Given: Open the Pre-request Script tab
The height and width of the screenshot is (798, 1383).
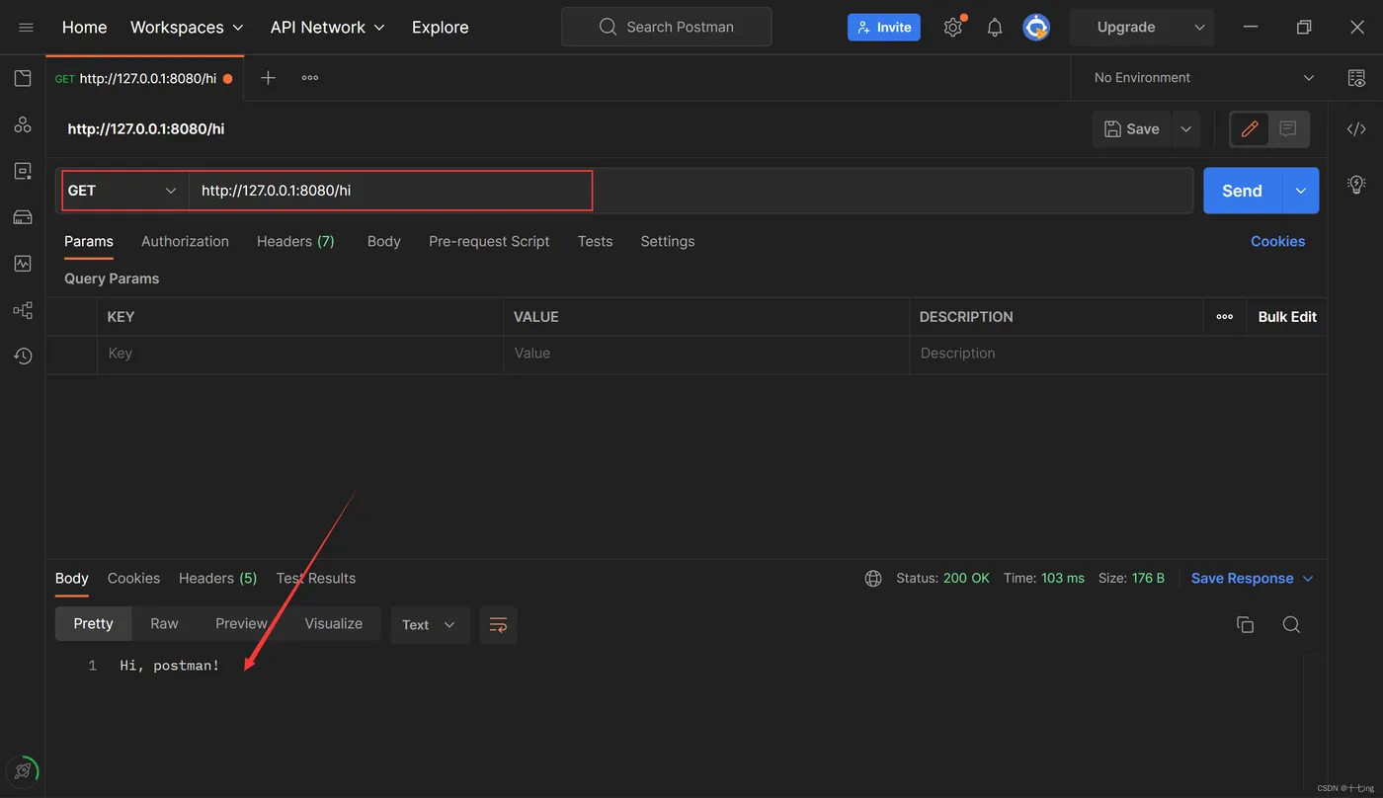Looking at the screenshot, I should [x=489, y=241].
